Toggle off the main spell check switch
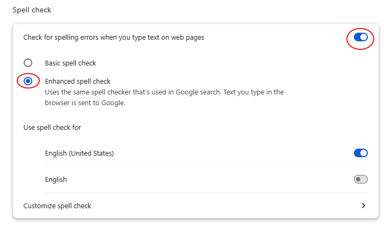Viewport: 384px width, 227px height. (360, 38)
